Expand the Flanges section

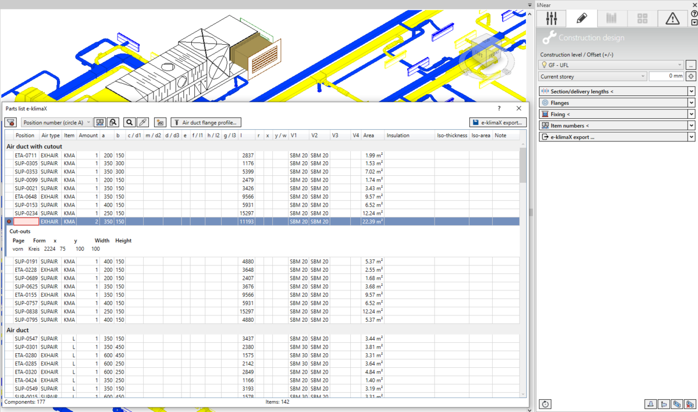[617, 103]
